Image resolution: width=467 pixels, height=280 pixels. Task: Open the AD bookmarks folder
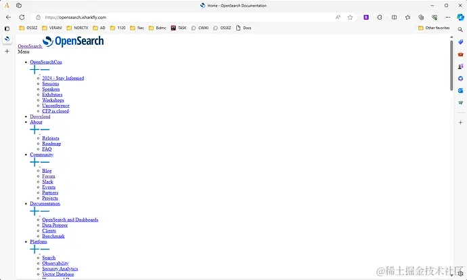(99, 28)
